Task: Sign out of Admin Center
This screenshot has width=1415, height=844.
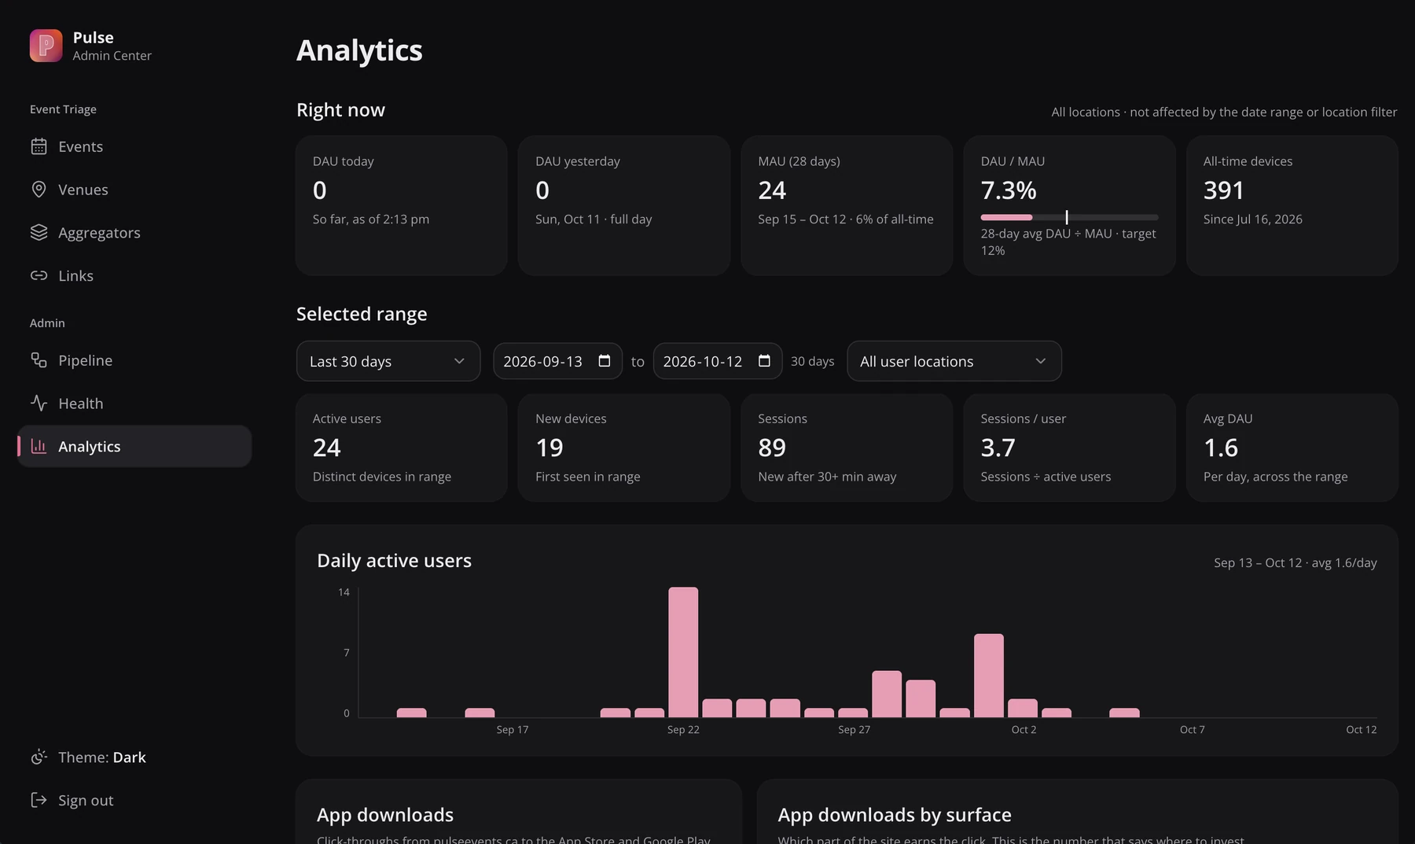Action: point(134,800)
